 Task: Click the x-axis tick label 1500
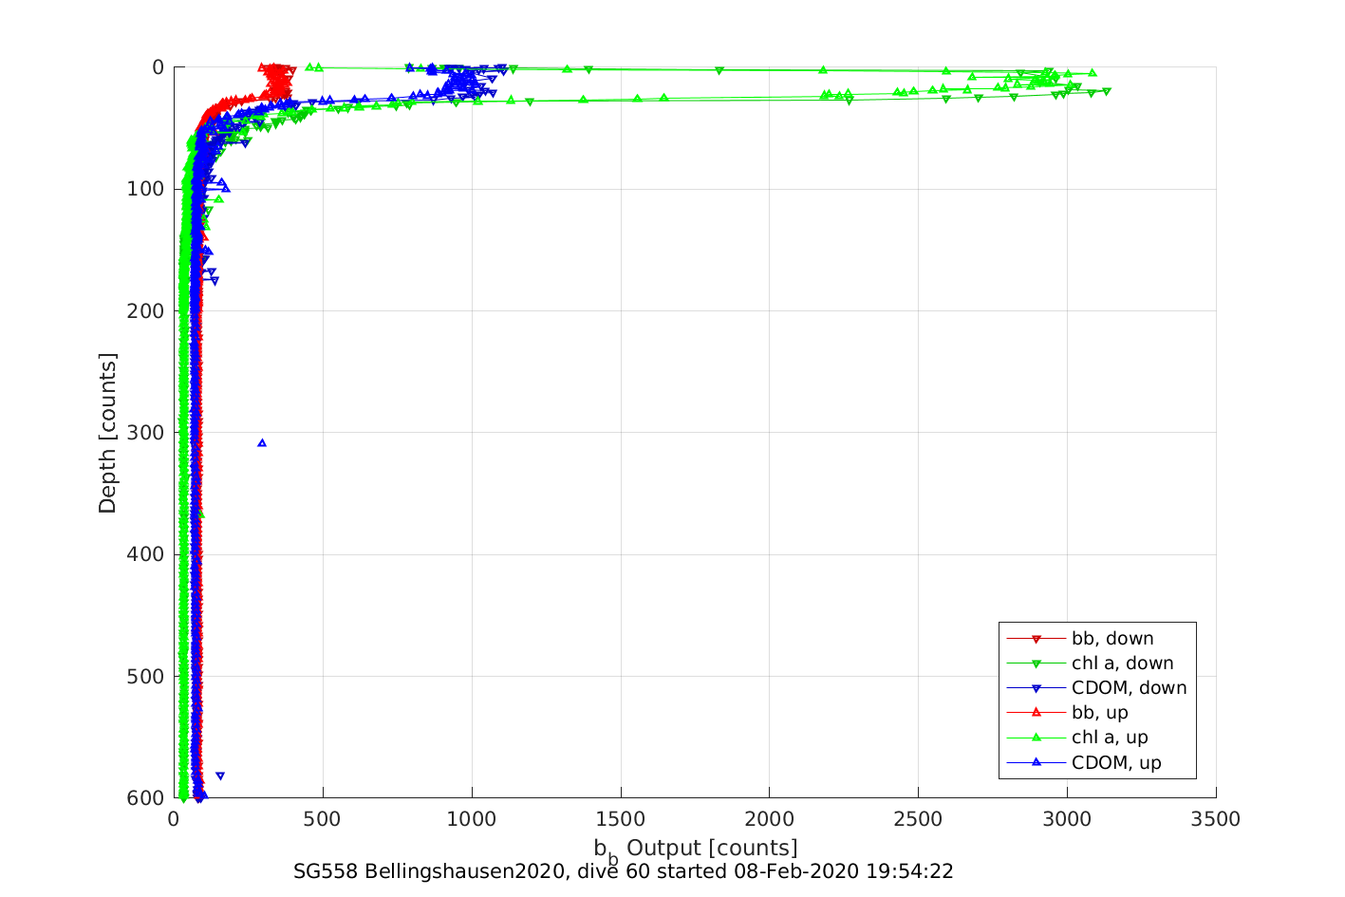click(x=621, y=819)
